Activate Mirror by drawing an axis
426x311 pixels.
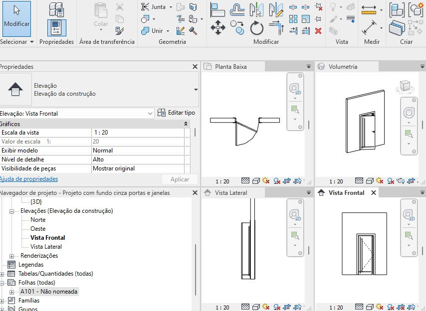tap(276, 10)
